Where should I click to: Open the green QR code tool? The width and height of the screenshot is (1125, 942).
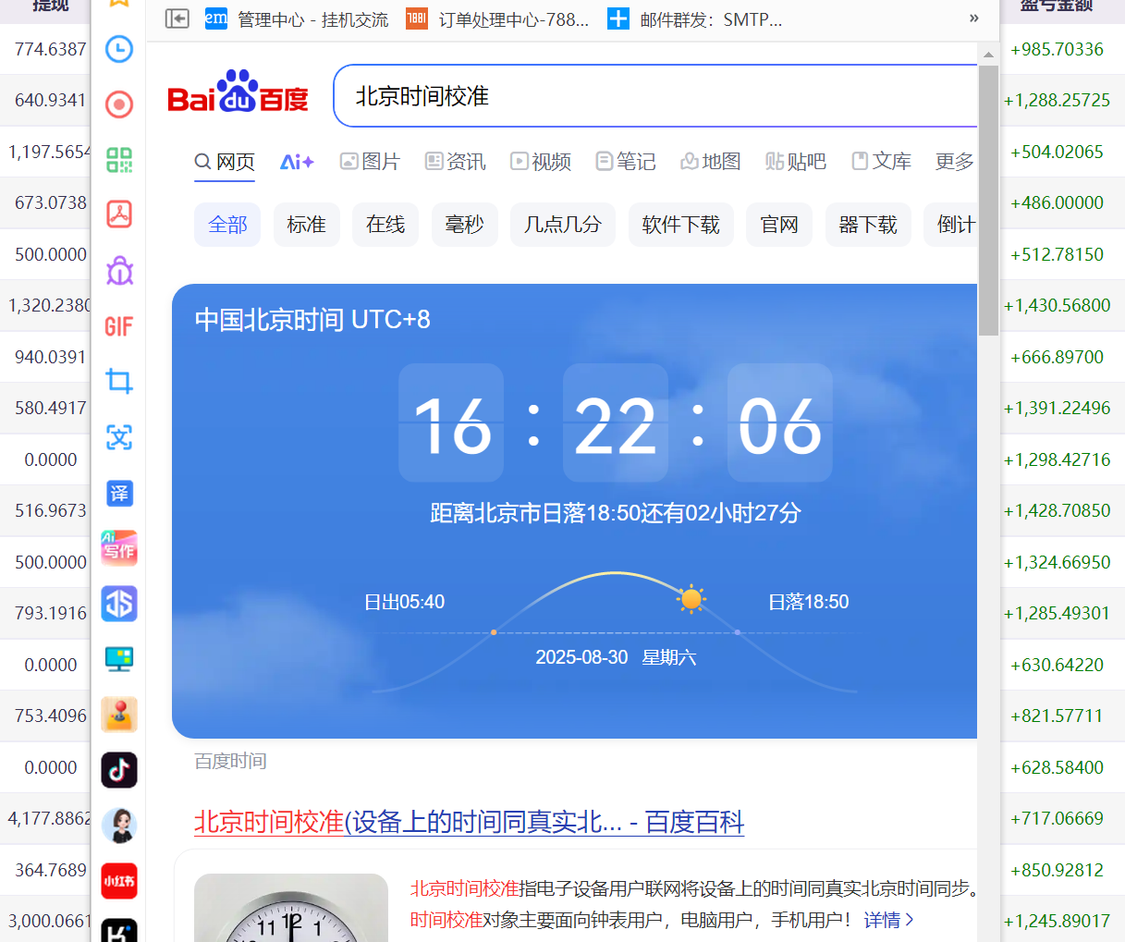[119, 159]
